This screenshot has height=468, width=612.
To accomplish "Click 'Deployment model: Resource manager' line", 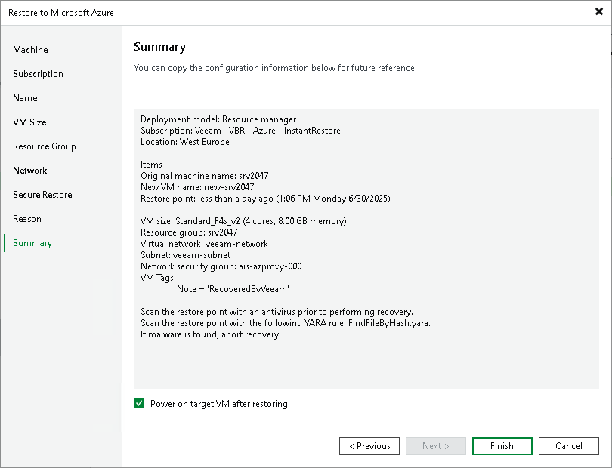I will (218, 119).
